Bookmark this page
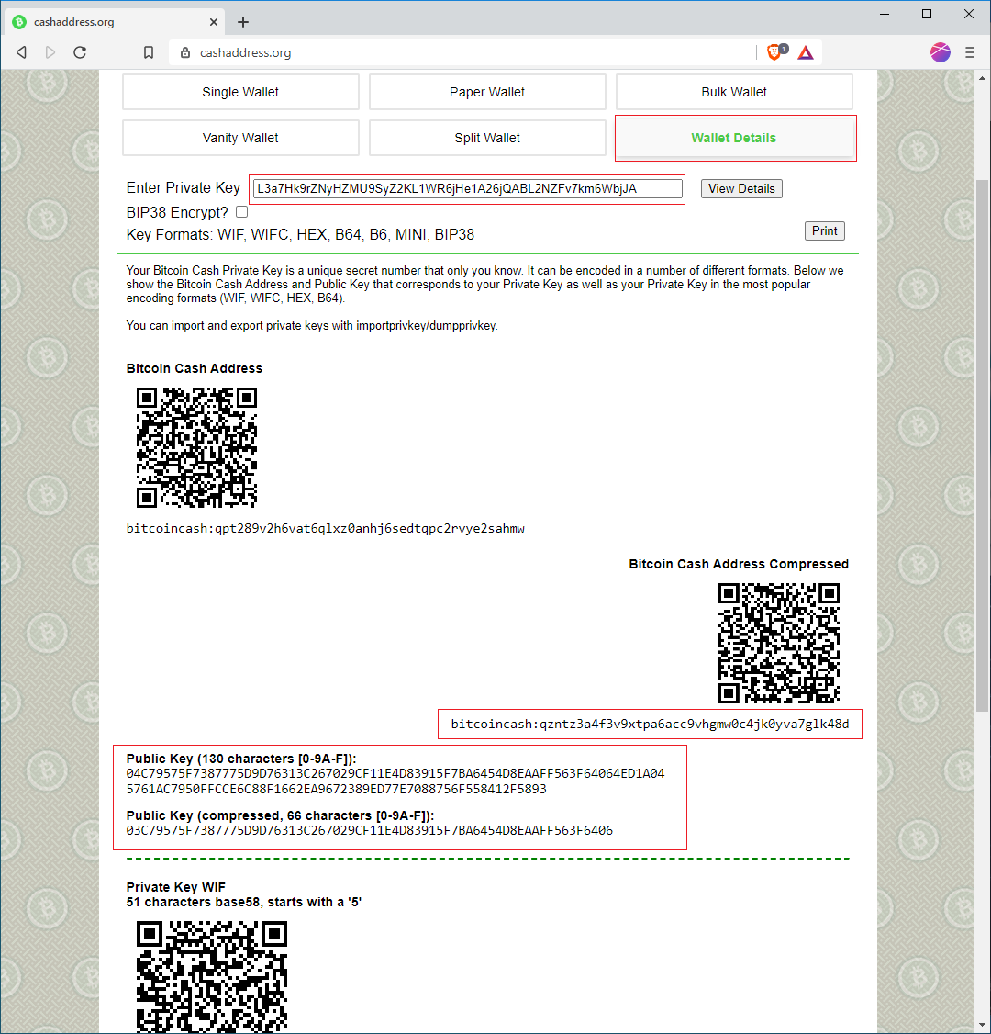The width and height of the screenshot is (991, 1034). [x=149, y=52]
